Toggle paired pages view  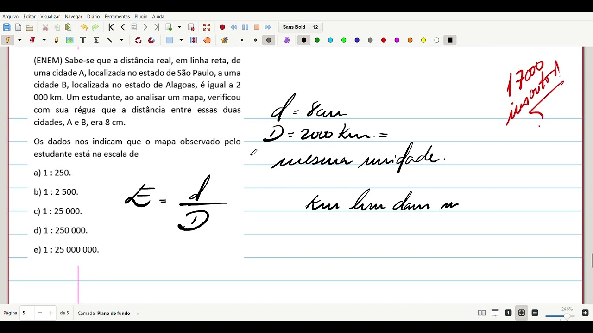[x=482, y=313]
